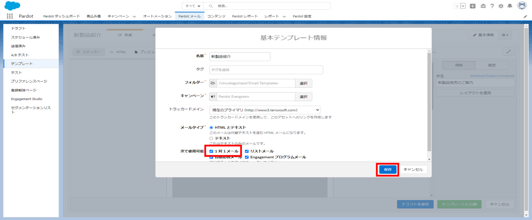Image resolution: width=532 pixels, height=220 pixels.
Task: Open the notifications bell
Action: [x=510, y=6]
